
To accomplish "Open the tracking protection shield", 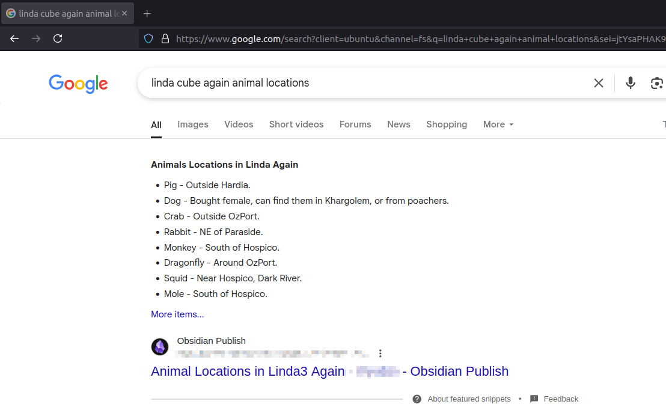I will click(x=148, y=38).
